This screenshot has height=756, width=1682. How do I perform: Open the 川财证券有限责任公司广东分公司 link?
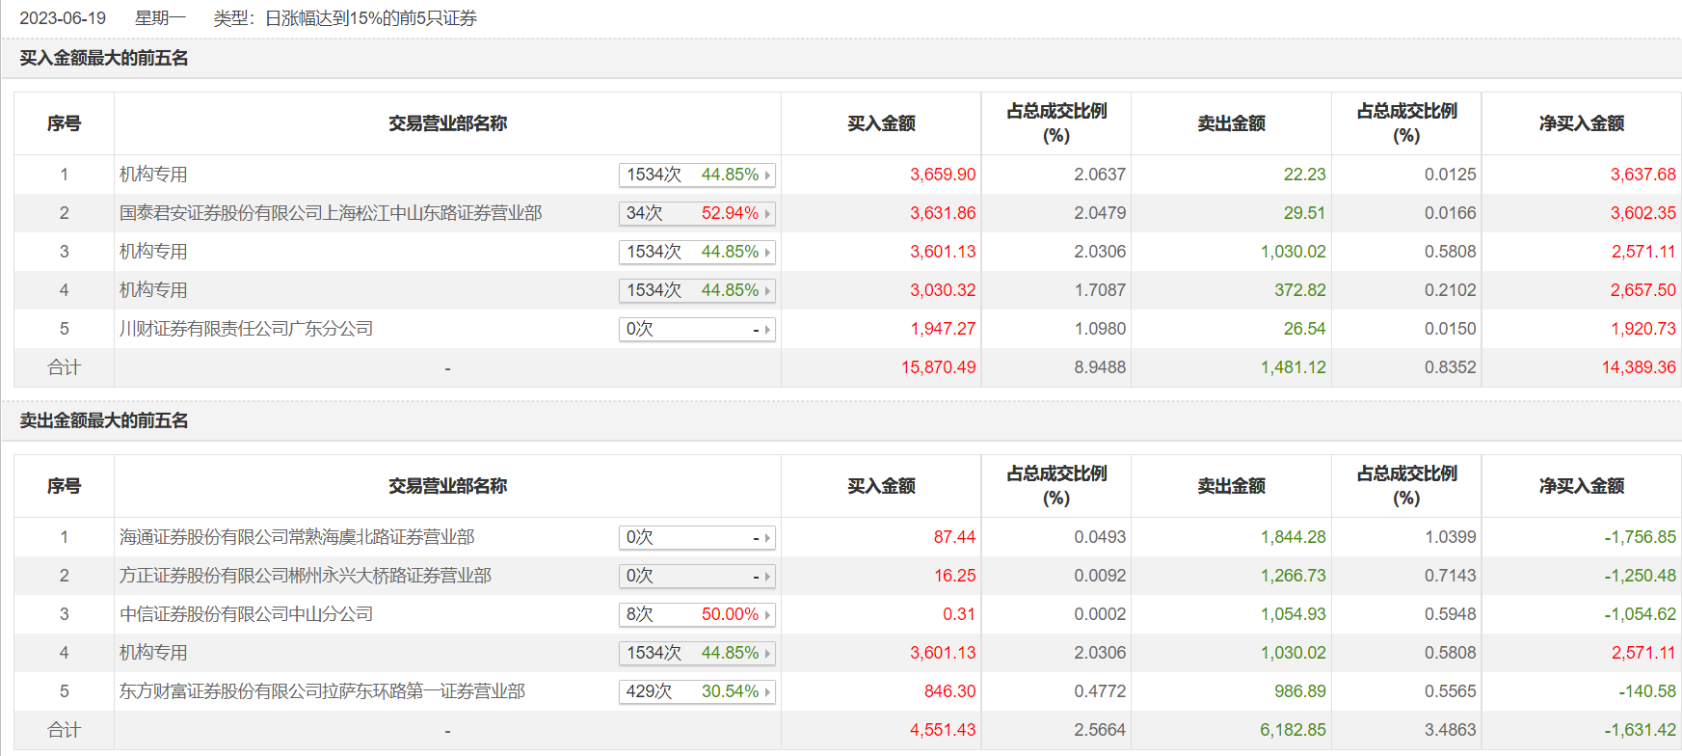246,329
